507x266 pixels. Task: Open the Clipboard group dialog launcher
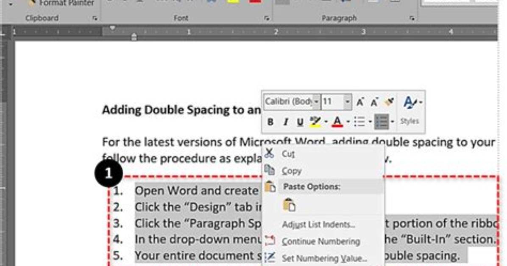(95, 18)
